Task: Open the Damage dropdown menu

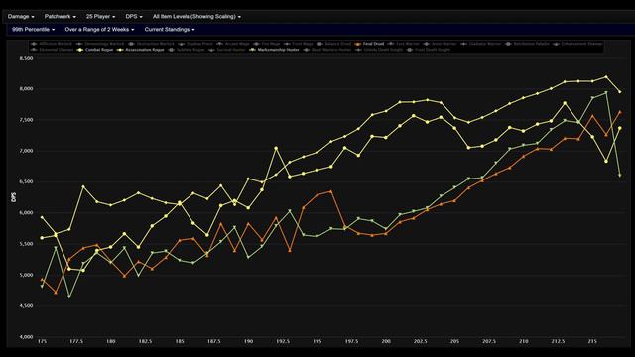Action: click(x=21, y=17)
